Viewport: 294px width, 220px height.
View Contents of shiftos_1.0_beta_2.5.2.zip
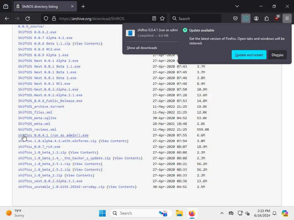click(x=87, y=170)
